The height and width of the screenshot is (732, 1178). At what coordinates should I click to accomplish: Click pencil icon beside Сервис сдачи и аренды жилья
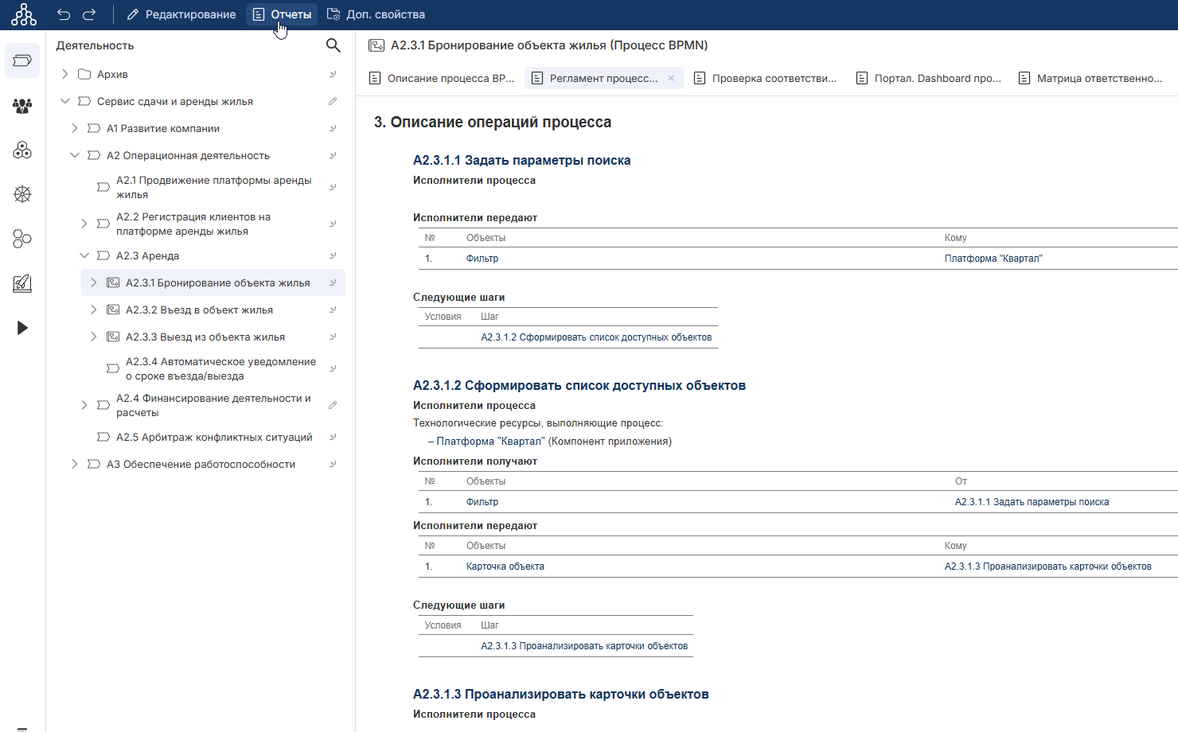point(333,101)
